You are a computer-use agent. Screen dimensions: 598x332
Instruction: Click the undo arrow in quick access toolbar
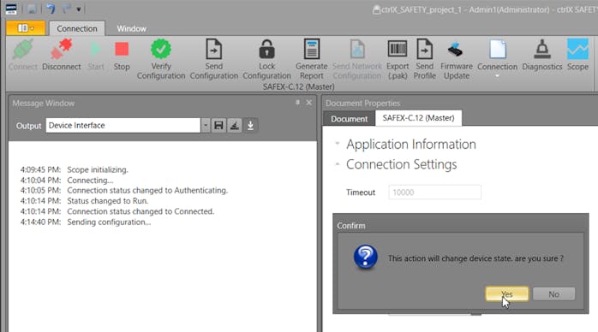point(51,9)
